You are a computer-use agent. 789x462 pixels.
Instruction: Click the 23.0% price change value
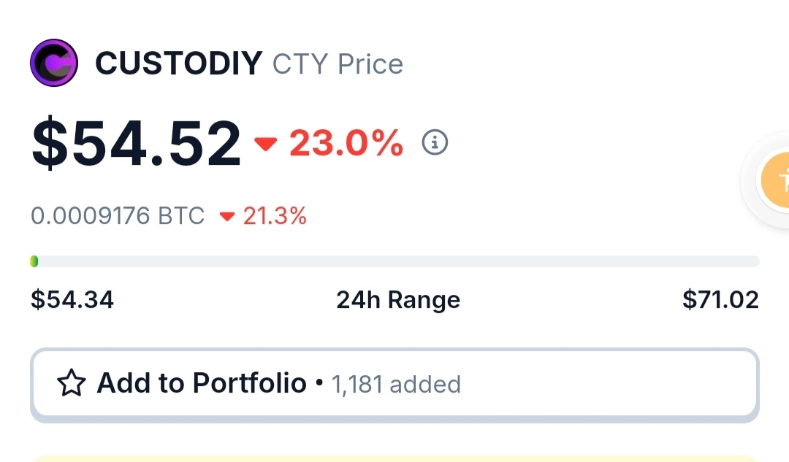click(346, 143)
